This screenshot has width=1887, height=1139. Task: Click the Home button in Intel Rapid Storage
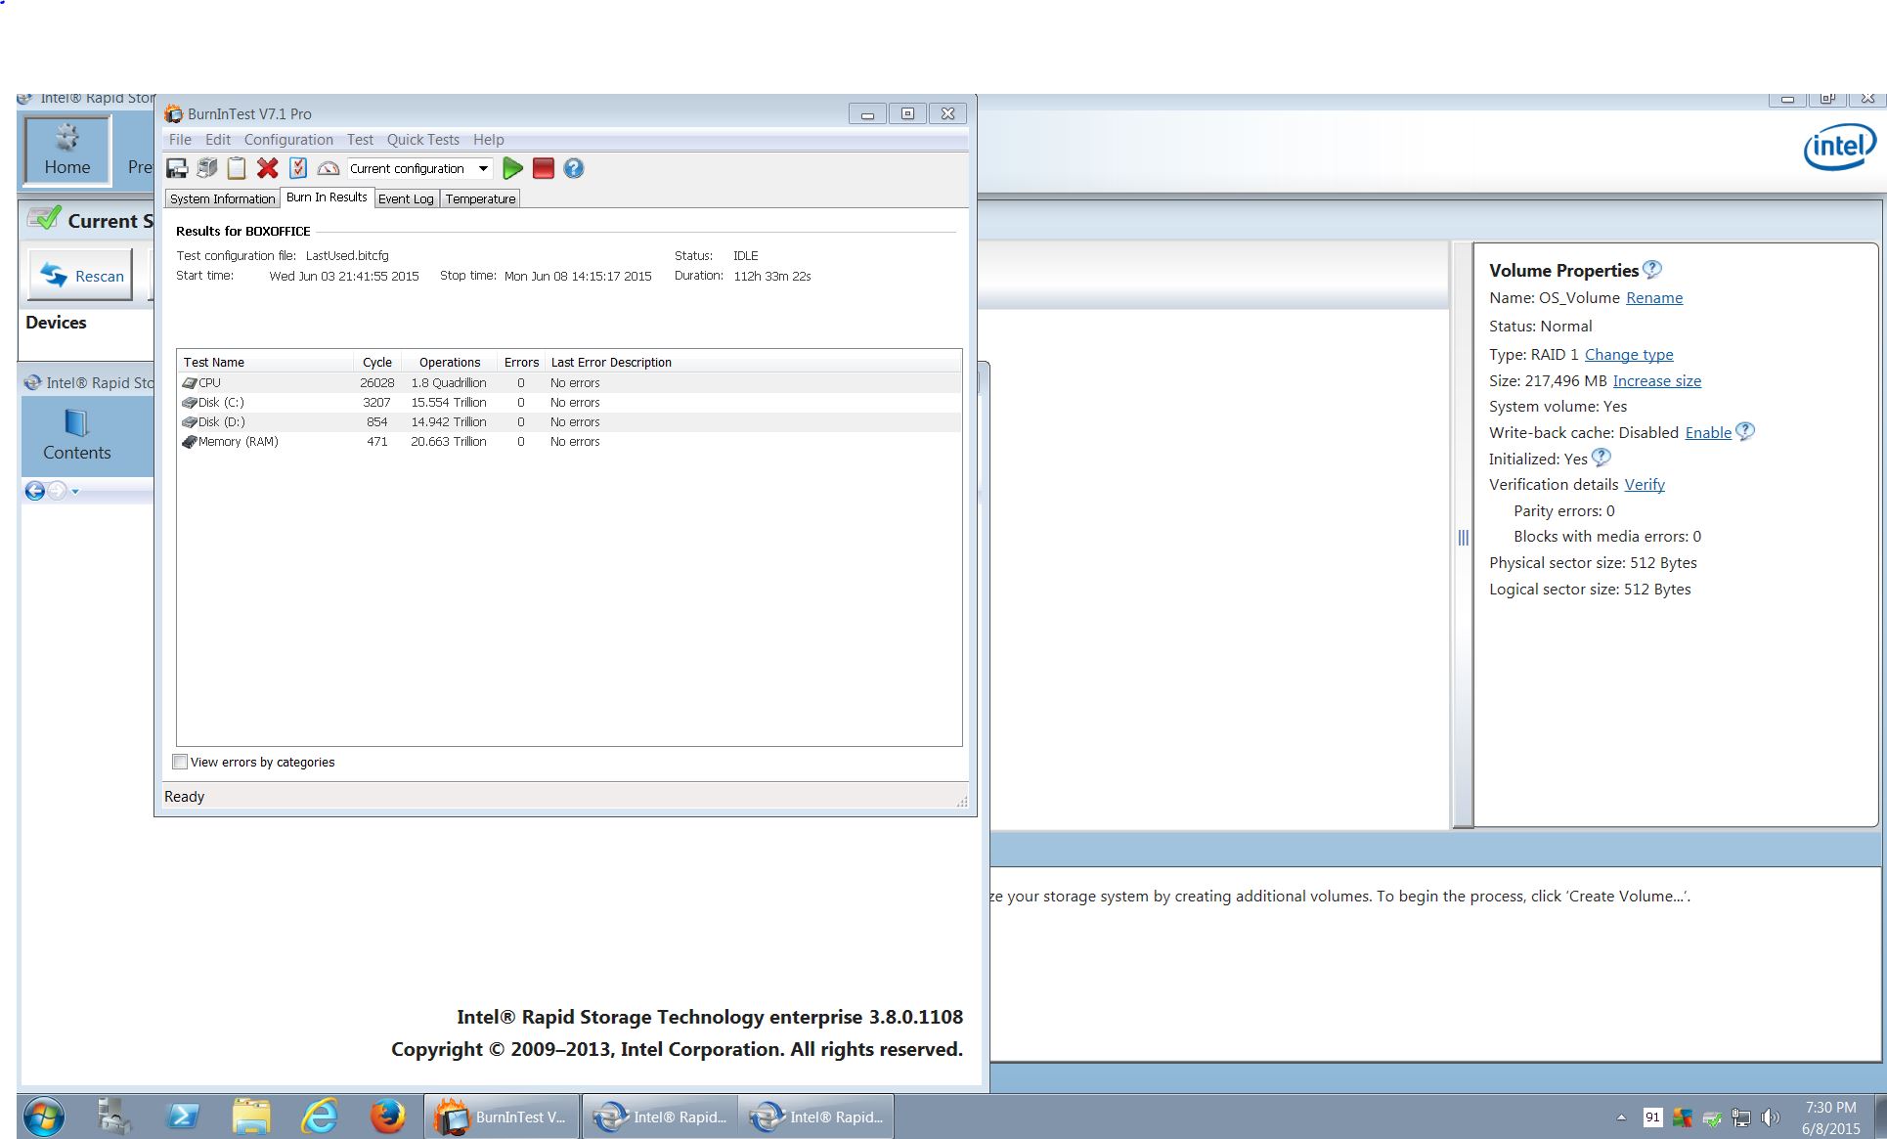point(67,150)
